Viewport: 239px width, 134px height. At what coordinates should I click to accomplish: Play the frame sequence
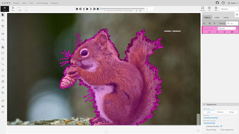[87, 9]
